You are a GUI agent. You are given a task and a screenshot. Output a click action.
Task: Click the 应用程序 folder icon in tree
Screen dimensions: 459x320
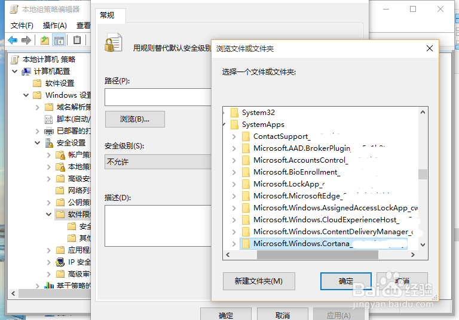pyautogui.click(x=60, y=250)
